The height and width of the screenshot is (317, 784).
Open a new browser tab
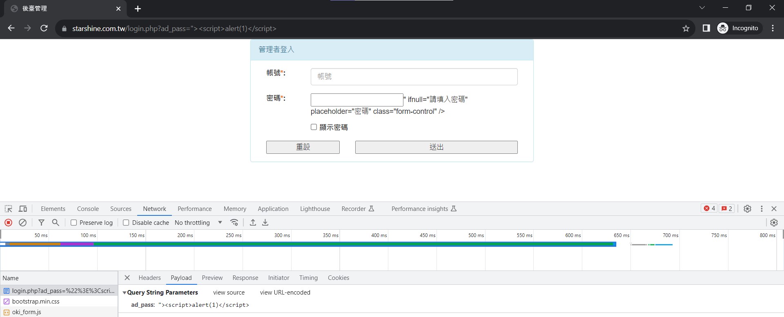coord(138,9)
